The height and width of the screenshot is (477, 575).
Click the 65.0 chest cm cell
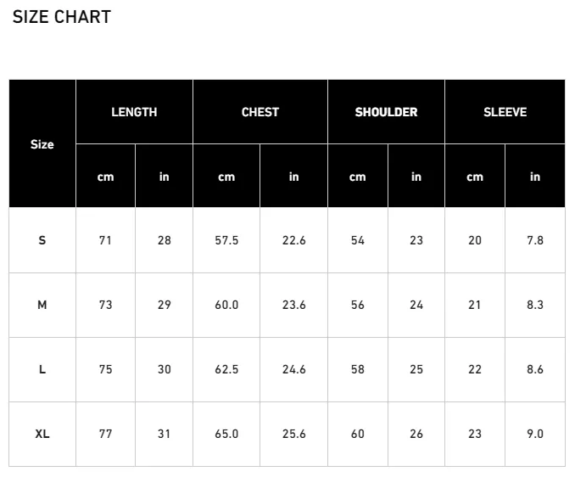(226, 434)
